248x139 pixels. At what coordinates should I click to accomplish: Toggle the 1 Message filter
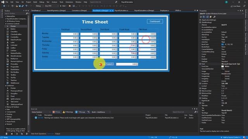click(x=80, y=112)
